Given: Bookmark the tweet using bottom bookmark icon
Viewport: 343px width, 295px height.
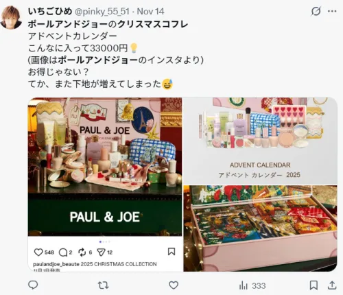Looking at the screenshot, I should pyautogui.click(x=314, y=285).
